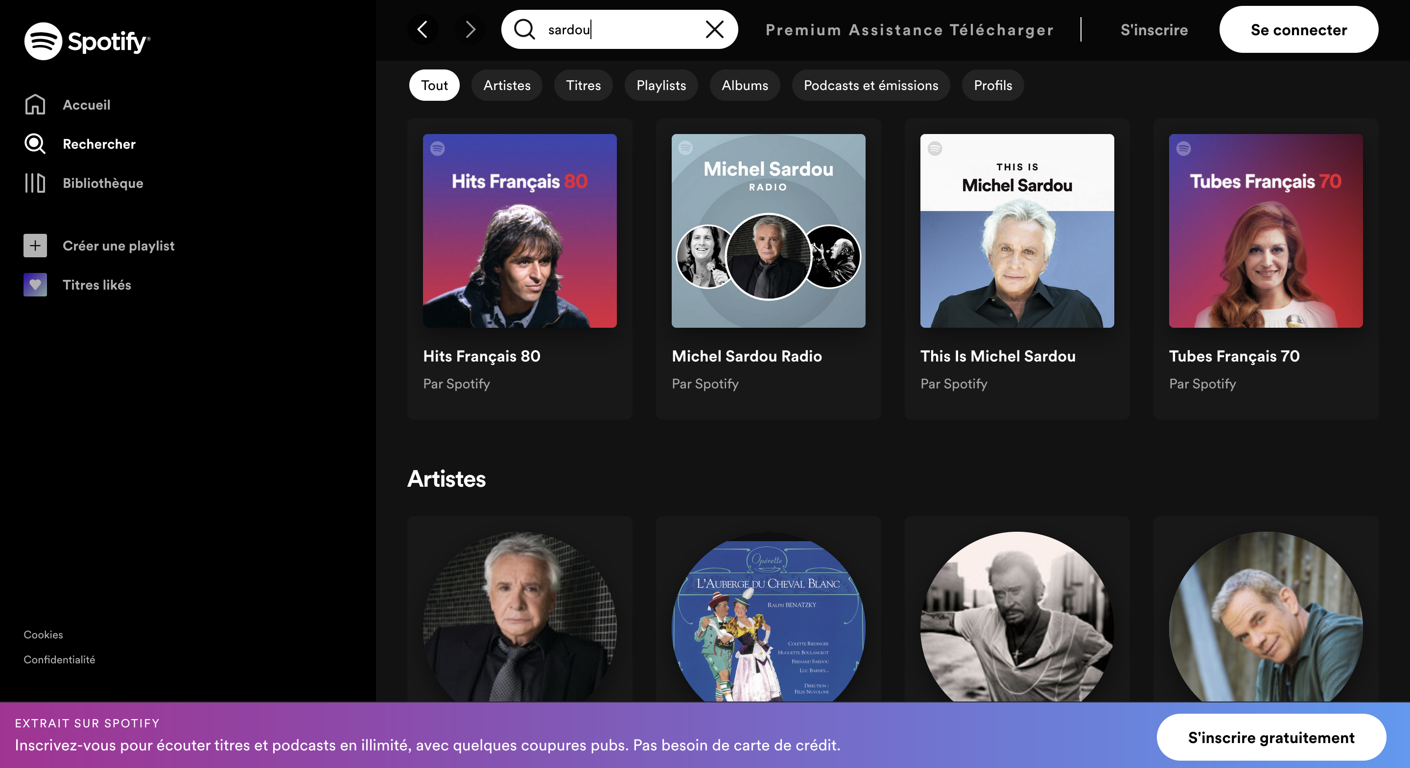Open the This Is Michel Sardou playlist cover
The width and height of the screenshot is (1410, 768).
click(x=1016, y=231)
